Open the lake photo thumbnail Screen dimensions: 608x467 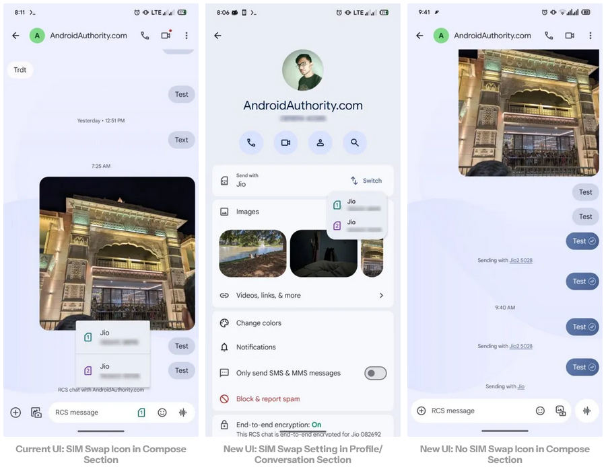[x=252, y=253]
